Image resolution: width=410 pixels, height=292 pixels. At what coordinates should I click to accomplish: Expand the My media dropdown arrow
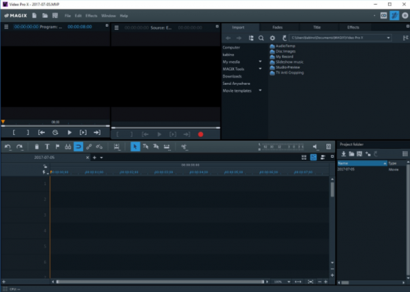[260, 61]
